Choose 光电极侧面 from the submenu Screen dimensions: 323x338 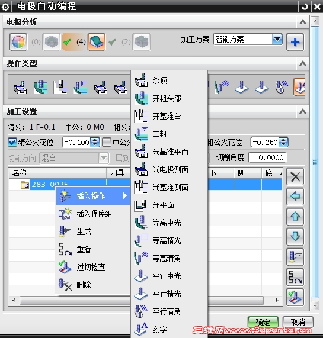pyautogui.click(x=169, y=169)
